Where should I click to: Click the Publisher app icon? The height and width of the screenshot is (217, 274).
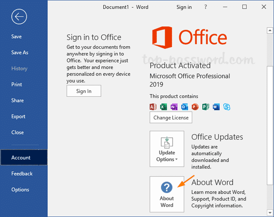(205, 107)
